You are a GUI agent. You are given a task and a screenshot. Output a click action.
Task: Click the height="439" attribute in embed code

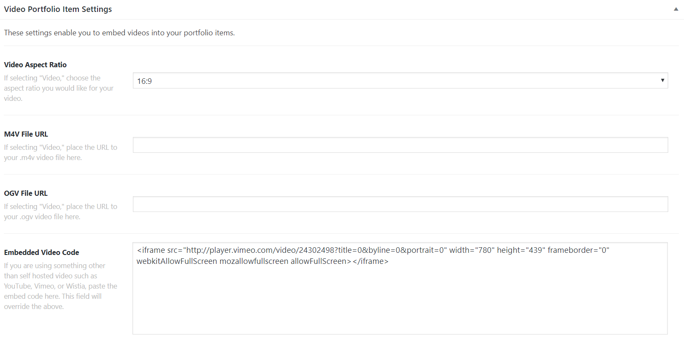point(521,250)
